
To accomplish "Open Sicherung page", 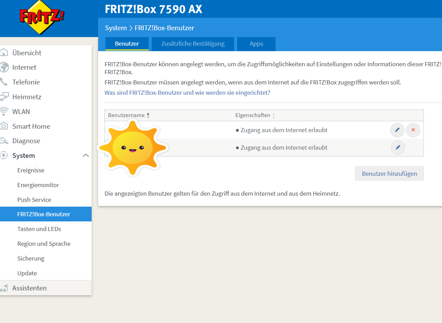I will [31, 258].
